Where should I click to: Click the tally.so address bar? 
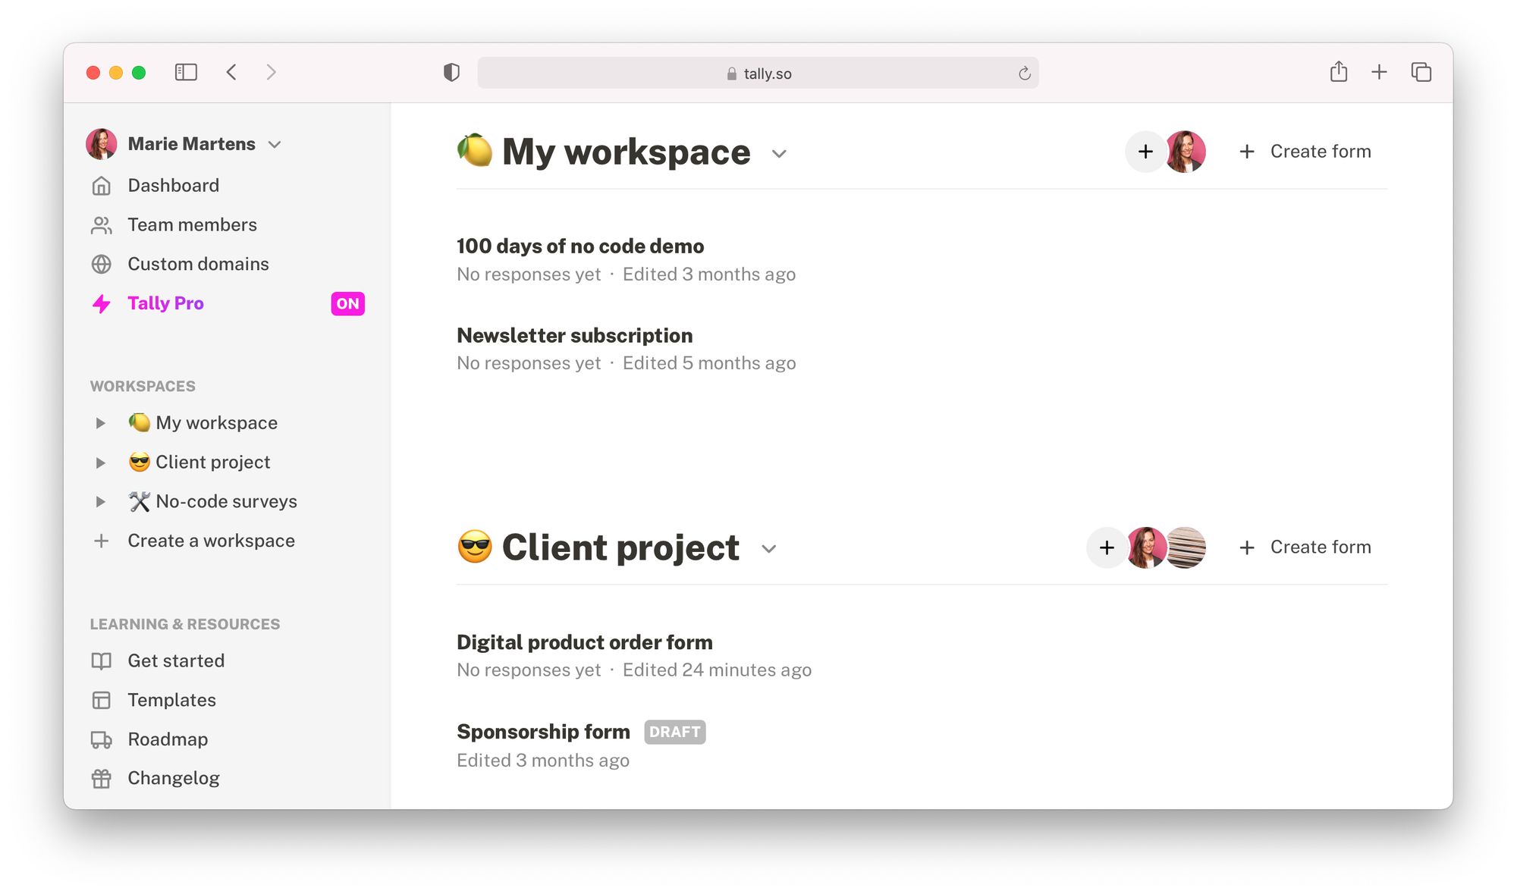pos(758,73)
